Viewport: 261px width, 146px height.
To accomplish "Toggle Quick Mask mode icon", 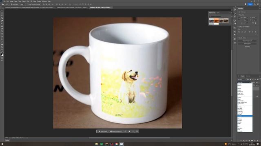I will 2,58.
